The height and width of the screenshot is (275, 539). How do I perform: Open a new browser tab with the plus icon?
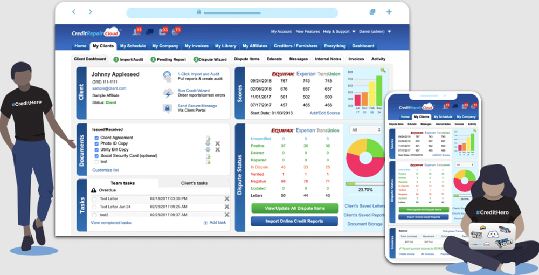(389, 12)
